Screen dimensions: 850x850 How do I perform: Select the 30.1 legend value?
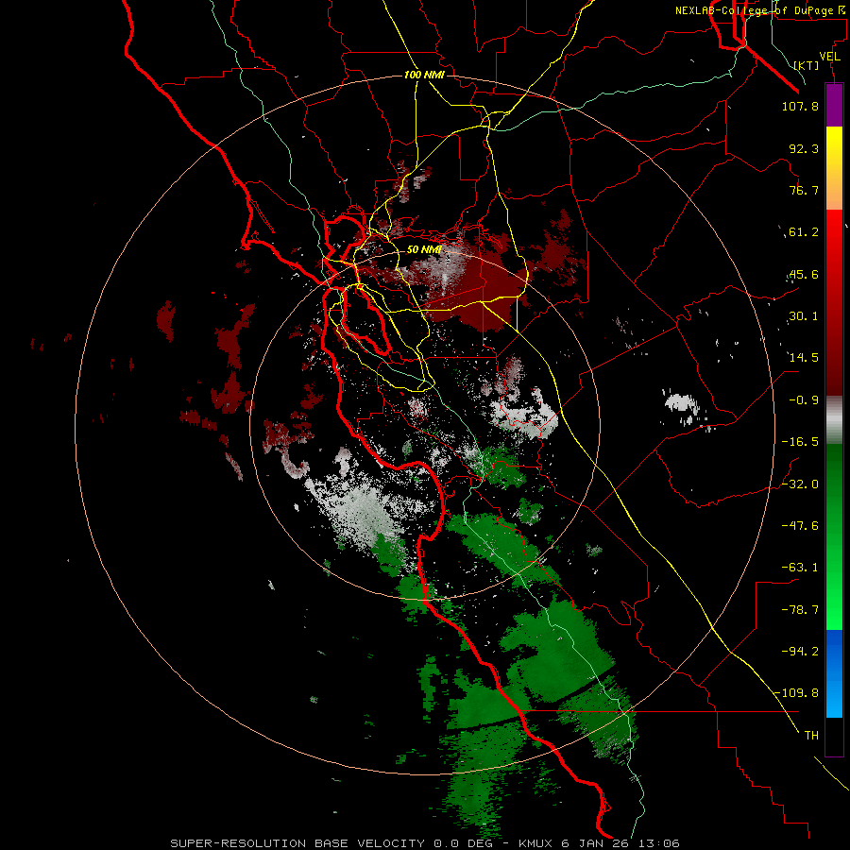(x=804, y=316)
